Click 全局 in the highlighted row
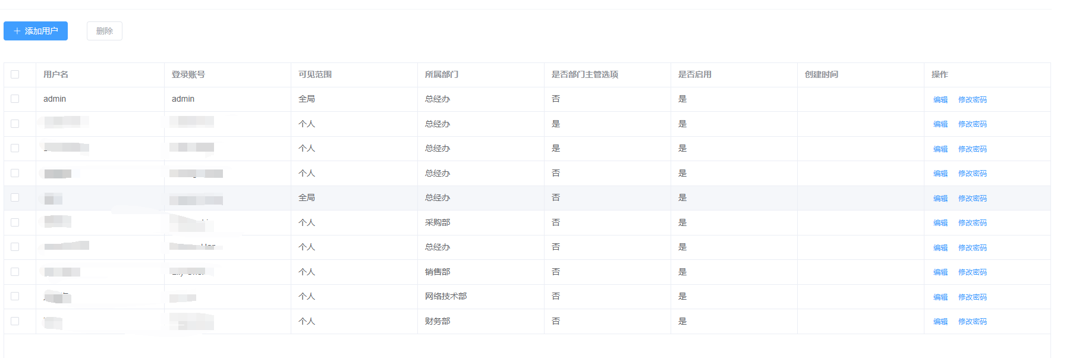The width and height of the screenshot is (1079, 358). coord(307,197)
